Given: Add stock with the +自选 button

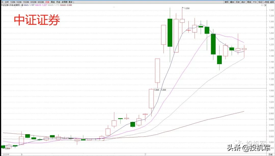Looking at the screenshot, I should click(266, 2).
